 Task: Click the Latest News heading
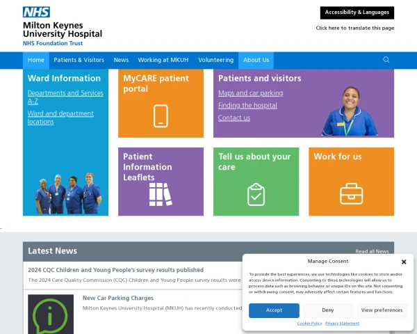52,251
